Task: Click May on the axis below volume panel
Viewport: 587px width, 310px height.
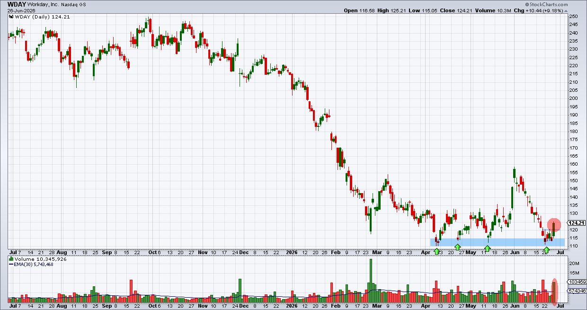Action: [x=470, y=306]
